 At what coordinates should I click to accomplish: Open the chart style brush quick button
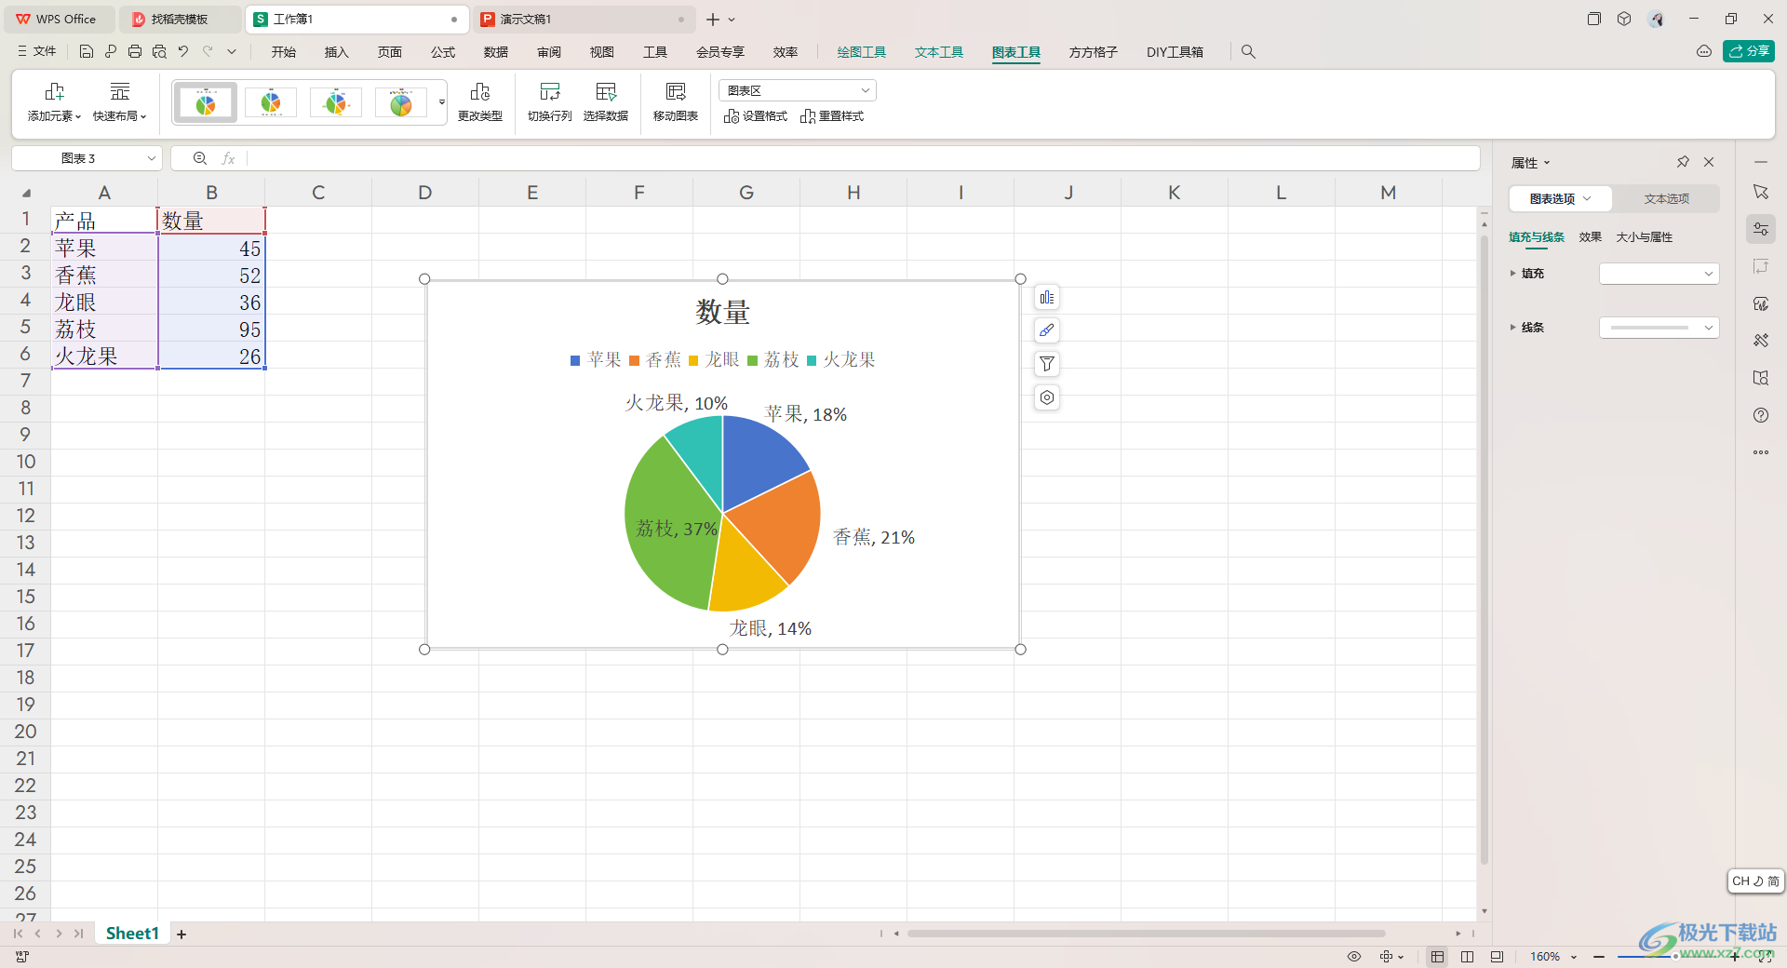pos(1047,330)
